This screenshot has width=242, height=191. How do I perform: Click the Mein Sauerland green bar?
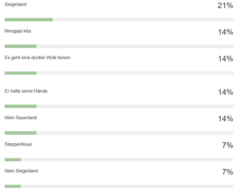(20, 133)
